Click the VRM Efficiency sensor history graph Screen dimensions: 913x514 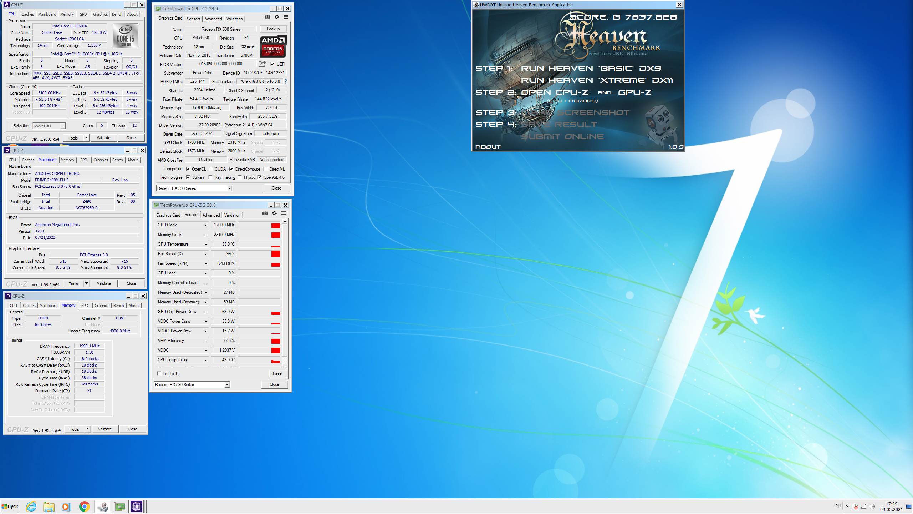[259, 341]
